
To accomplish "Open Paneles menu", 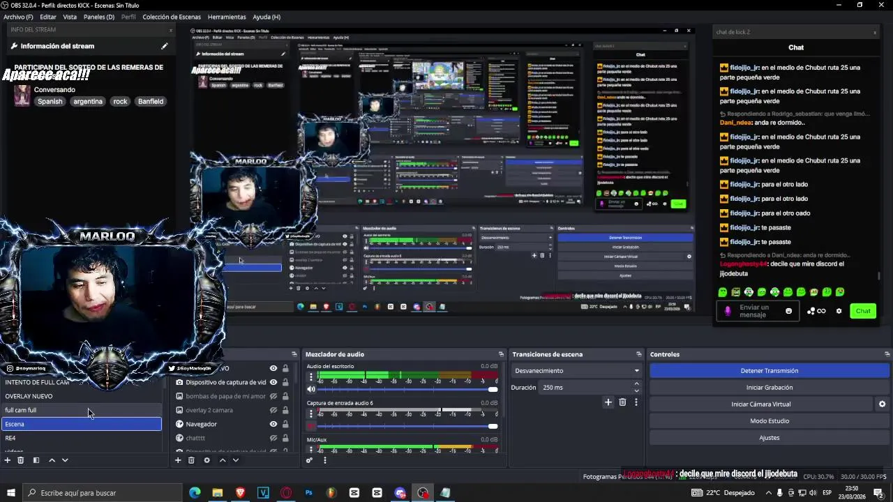I will coord(99,17).
